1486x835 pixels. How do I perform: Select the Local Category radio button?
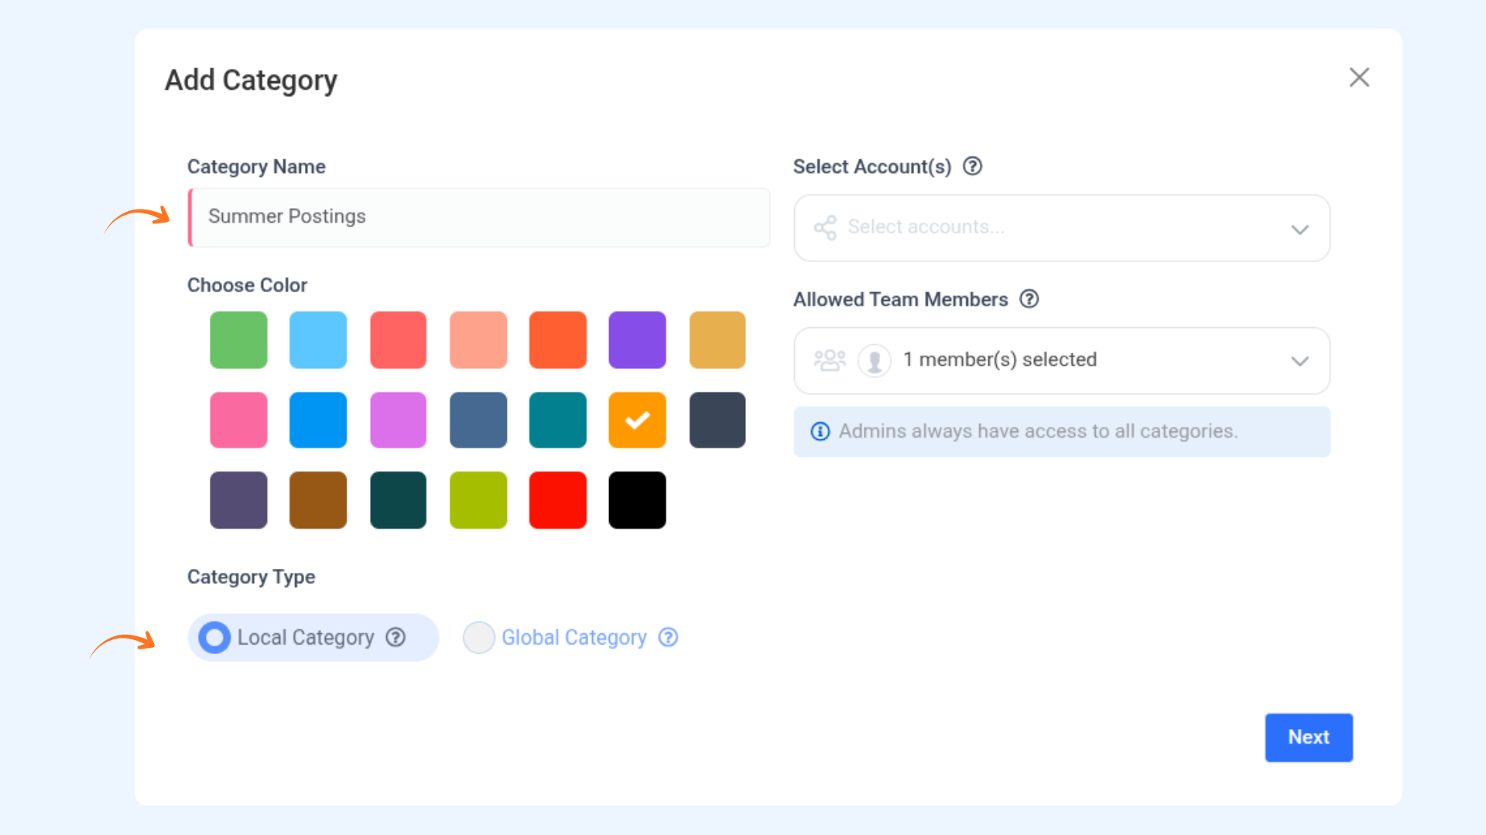click(214, 638)
